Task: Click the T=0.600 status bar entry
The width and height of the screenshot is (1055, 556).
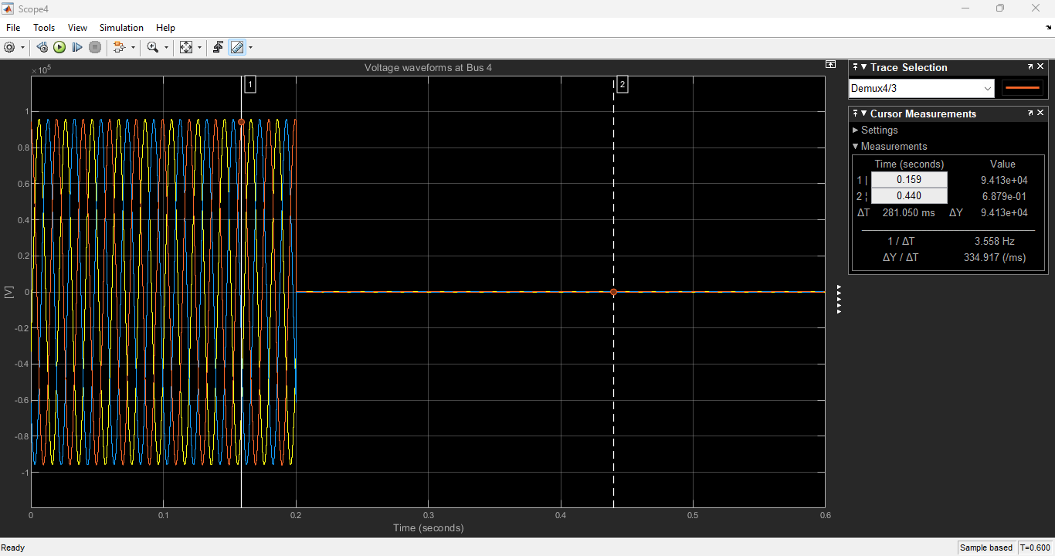Action: 1035,548
